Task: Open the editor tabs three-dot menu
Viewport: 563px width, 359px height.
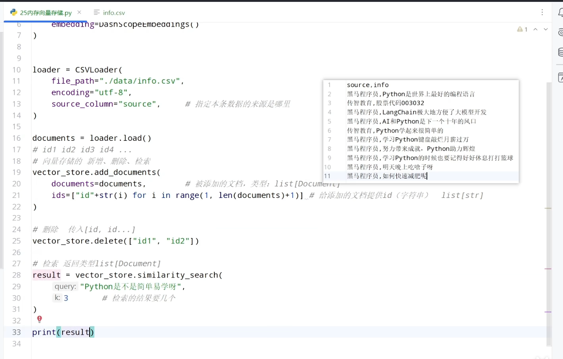Action: (542, 13)
